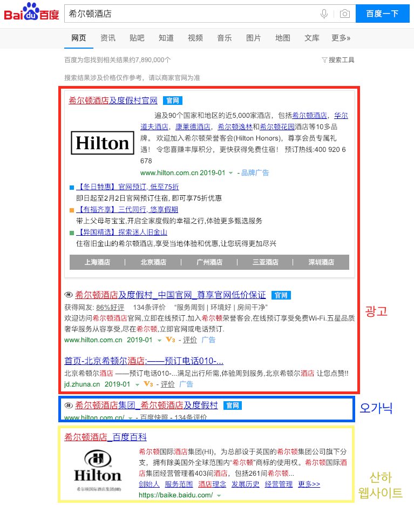Open the 地图 tab

(x=283, y=38)
